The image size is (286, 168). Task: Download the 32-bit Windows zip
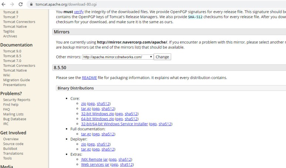pyautogui.click(x=98, y=114)
